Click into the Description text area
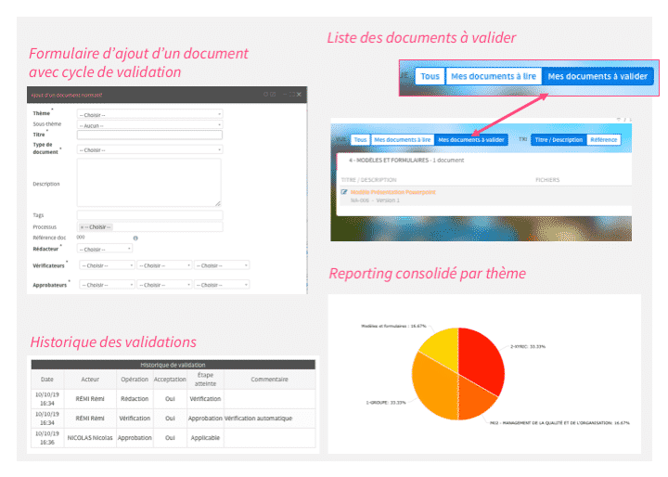Screen dimensions: 668x477 point(149,183)
